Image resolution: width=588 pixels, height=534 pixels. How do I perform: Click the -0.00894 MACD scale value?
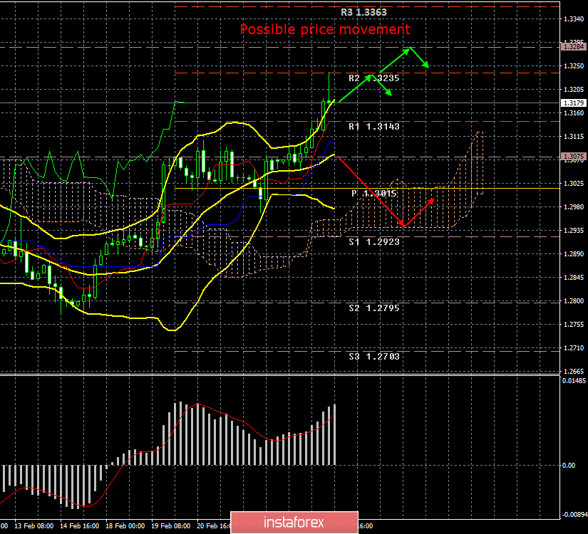(574, 515)
